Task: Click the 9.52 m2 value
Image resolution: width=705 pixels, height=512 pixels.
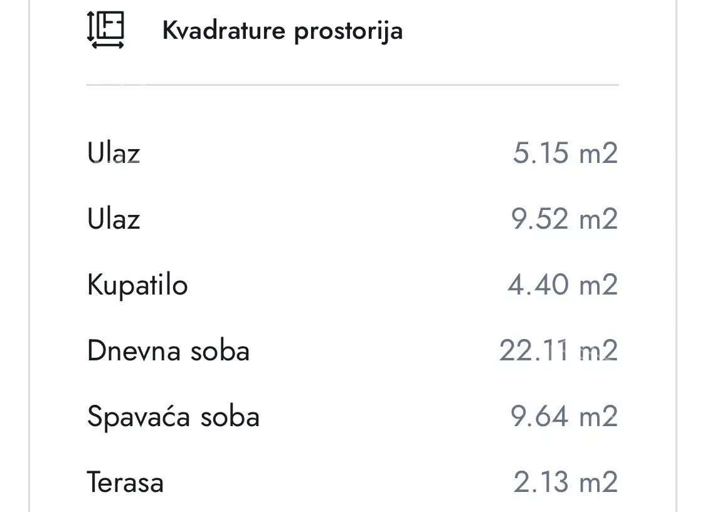Action: (x=564, y=219)
